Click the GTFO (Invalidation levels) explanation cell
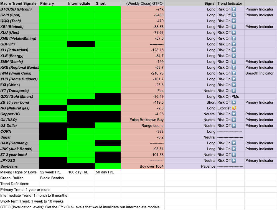The width and height of the screenshot is (277, 210). point(80,207)
